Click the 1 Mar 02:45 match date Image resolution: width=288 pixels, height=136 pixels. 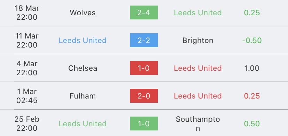27,96
